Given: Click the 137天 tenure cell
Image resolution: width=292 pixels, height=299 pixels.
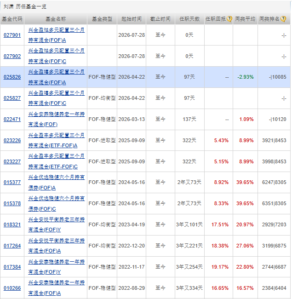Looking at the screenshot, I should (x=189, y=119).
